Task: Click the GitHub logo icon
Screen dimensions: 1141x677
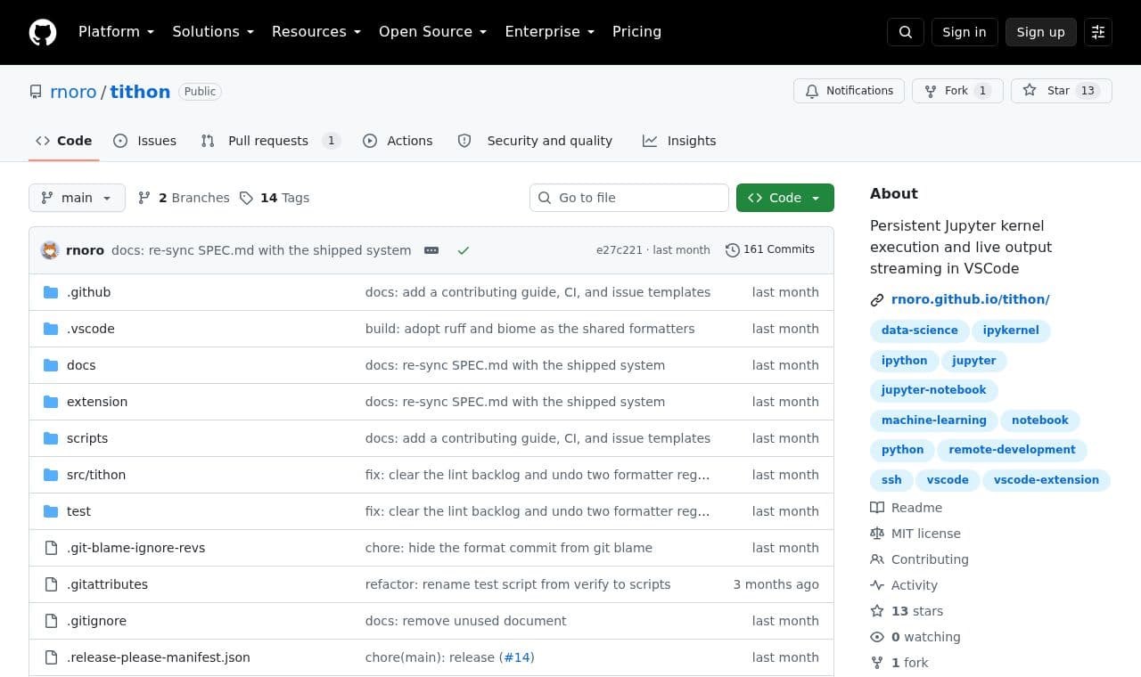Action: click(x=43, y=32)
